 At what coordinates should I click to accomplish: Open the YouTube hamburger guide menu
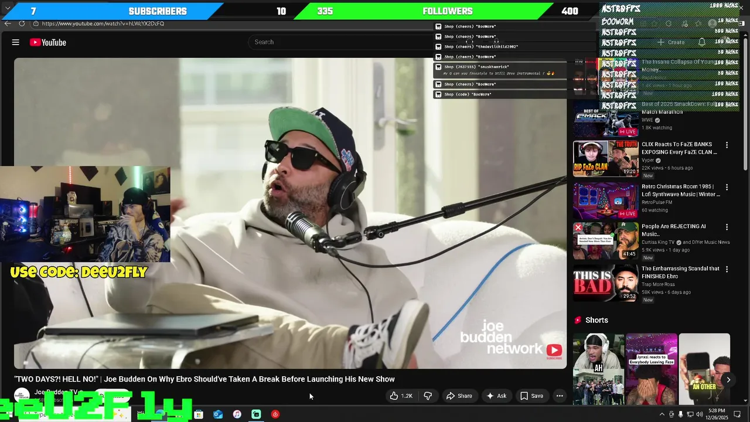tap(16, 42)
